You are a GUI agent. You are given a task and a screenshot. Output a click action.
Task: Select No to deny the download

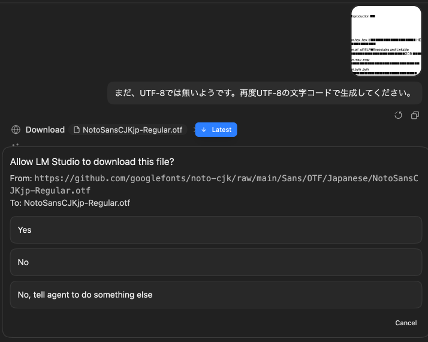[216, 262]
